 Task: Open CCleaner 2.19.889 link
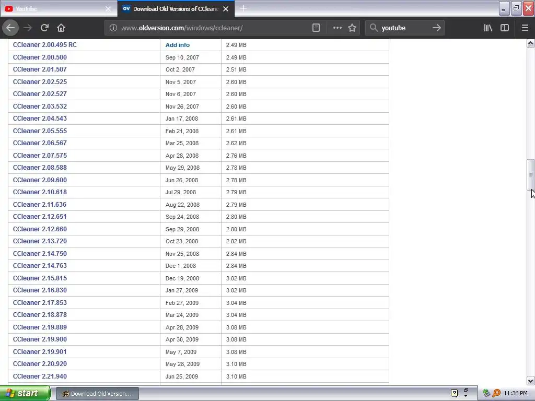pyautogui.click(x=40, y=327)
